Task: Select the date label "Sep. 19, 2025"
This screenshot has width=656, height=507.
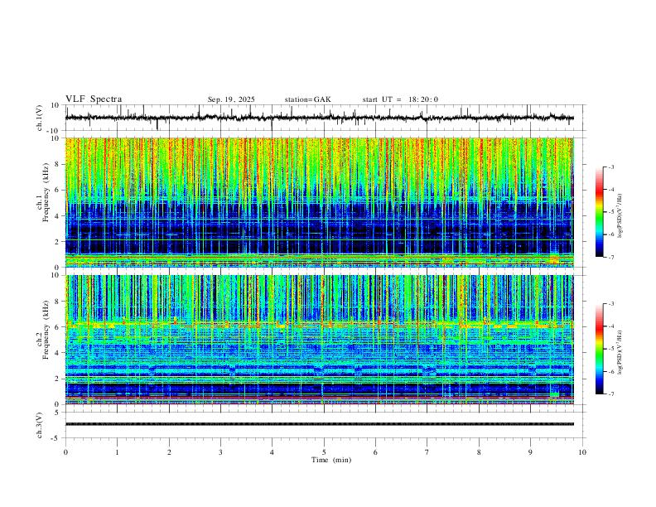Action: point(231,99)
